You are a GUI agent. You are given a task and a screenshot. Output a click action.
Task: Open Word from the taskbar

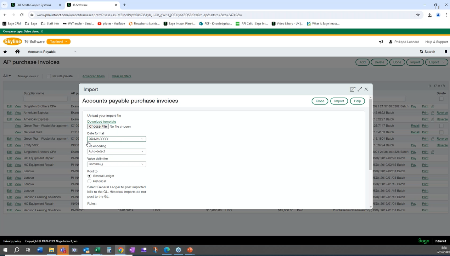tap(40, 250)
